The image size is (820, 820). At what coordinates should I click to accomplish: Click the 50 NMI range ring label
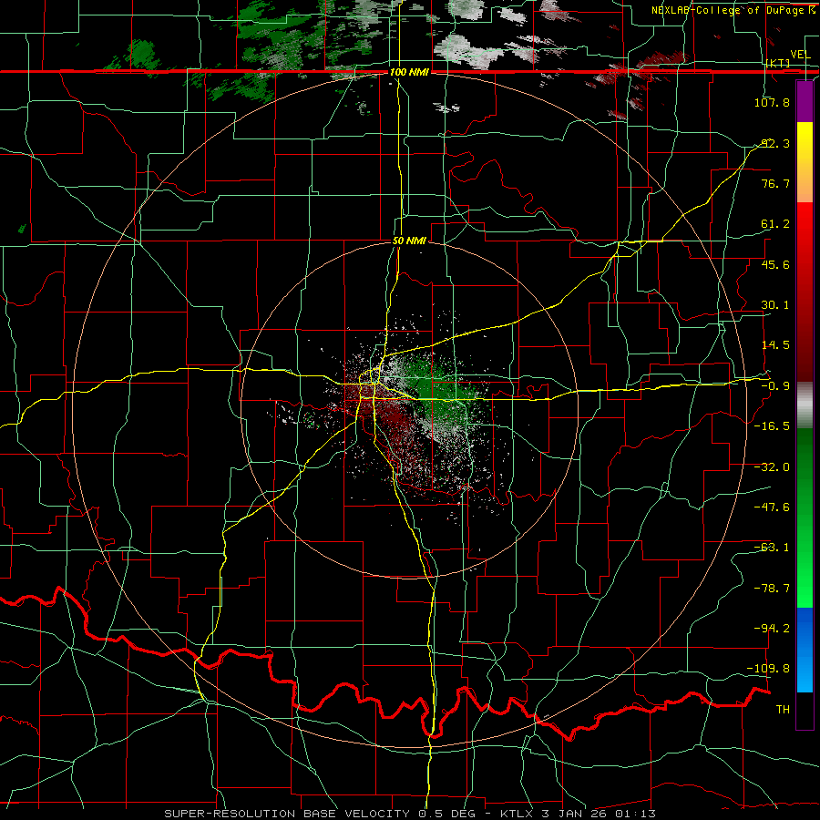click(x=409, y=241)
